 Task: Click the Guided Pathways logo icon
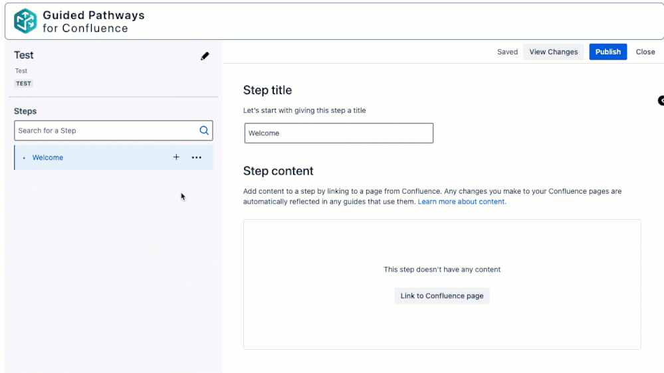(x=25, y=21)
